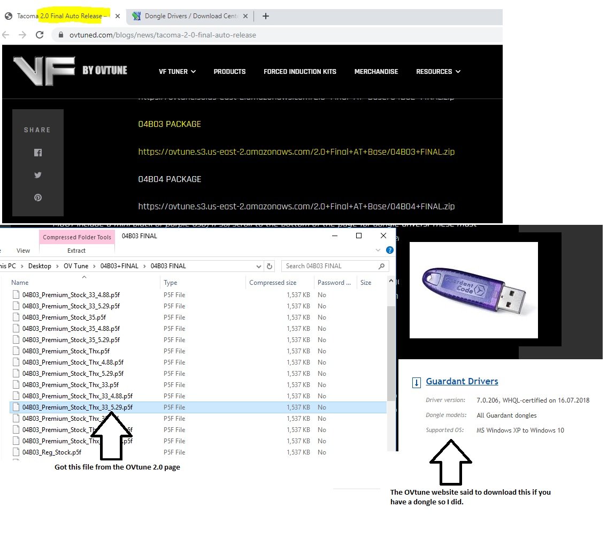615x545 pixels.
Task: Open FORCED INDUCTION KITS page
Action: tap(300, 71)
